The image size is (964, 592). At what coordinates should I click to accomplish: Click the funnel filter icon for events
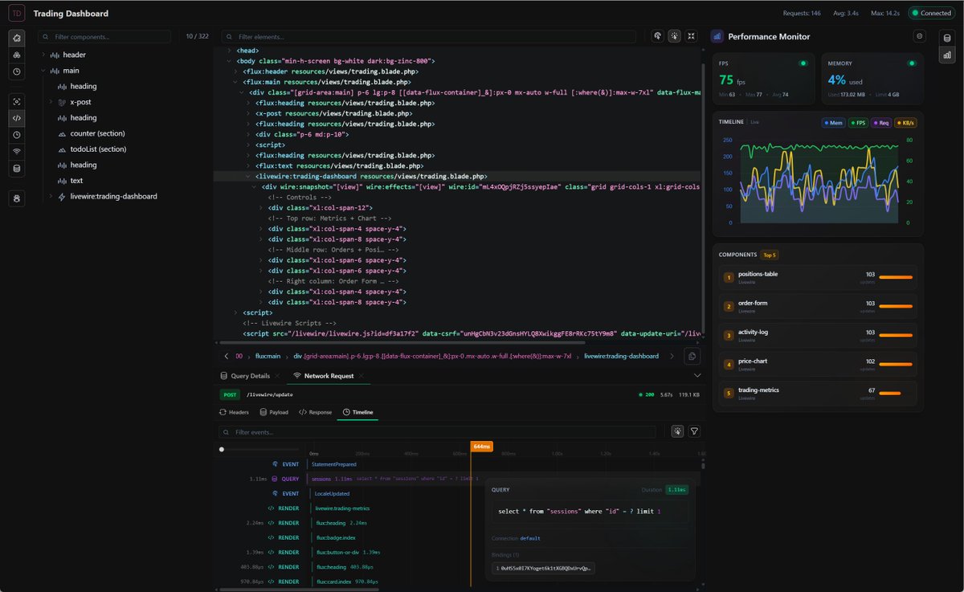tap(694, 431)
